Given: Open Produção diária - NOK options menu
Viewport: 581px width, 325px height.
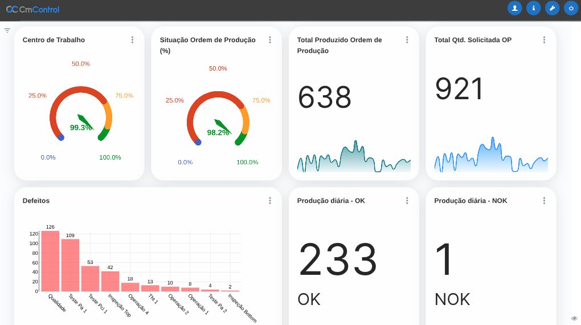Looking at the screenshot, I should 544,201.
